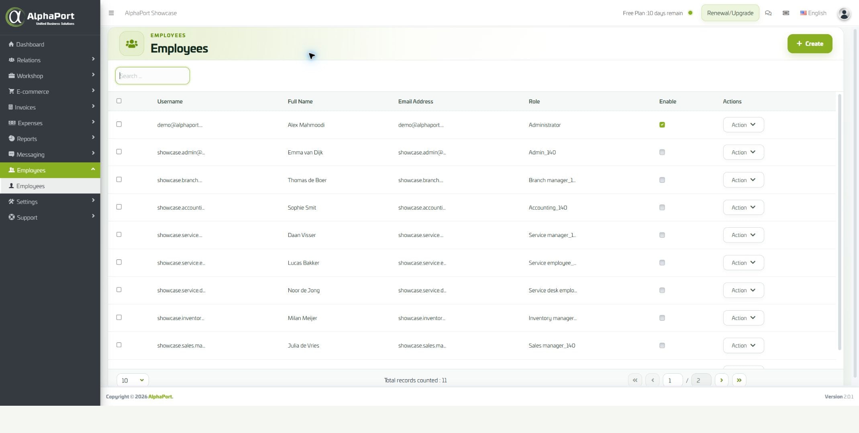Open the Action dropdown for Alex Mahmoodi
The height and width of the screenshot is (433, 859).
click(743, 125)
